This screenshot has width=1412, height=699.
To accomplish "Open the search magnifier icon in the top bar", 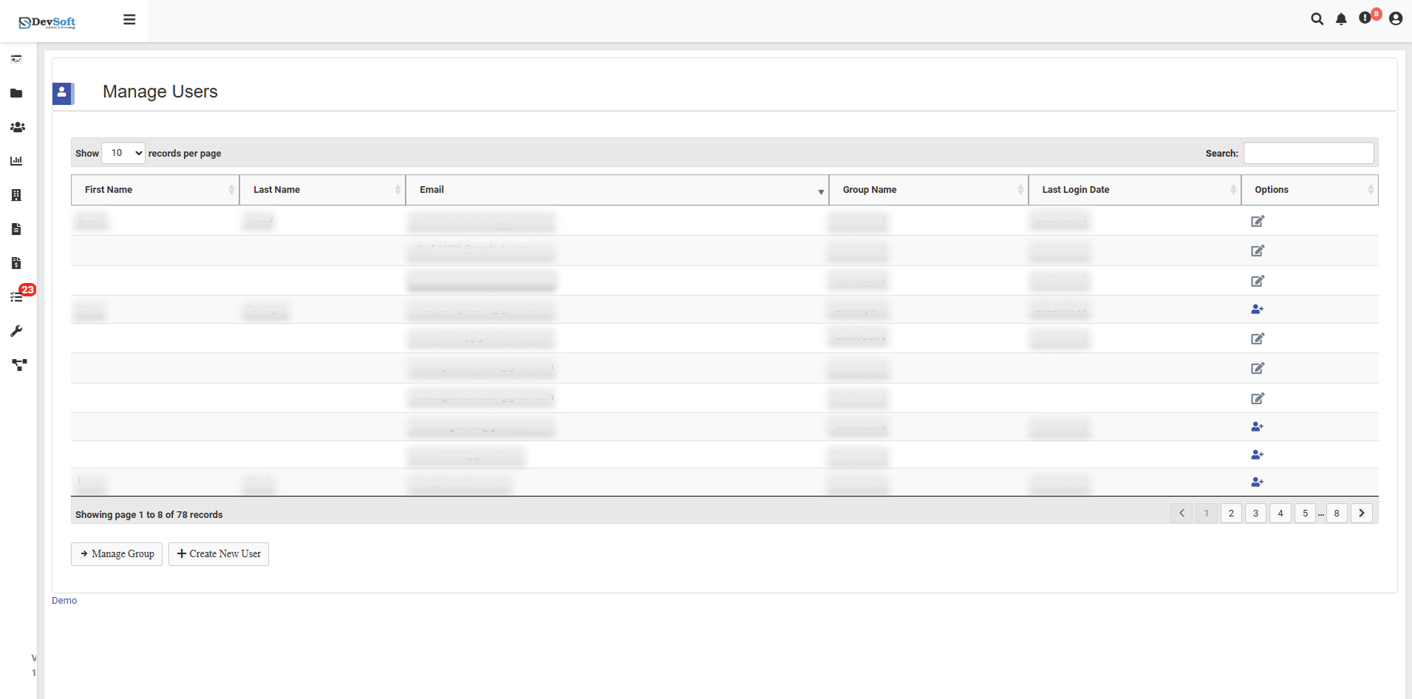I will click(1317, 18).
